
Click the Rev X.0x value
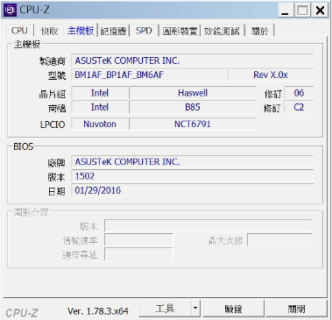tap(271, 75)
